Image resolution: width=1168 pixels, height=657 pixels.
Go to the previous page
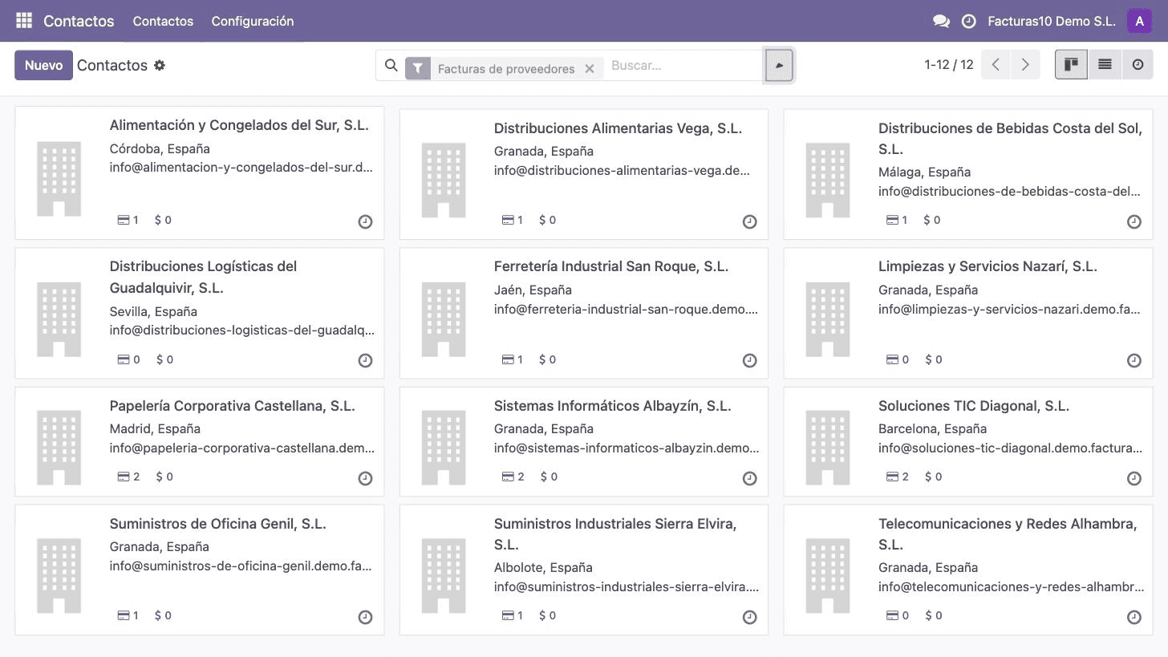coord(996,65)
